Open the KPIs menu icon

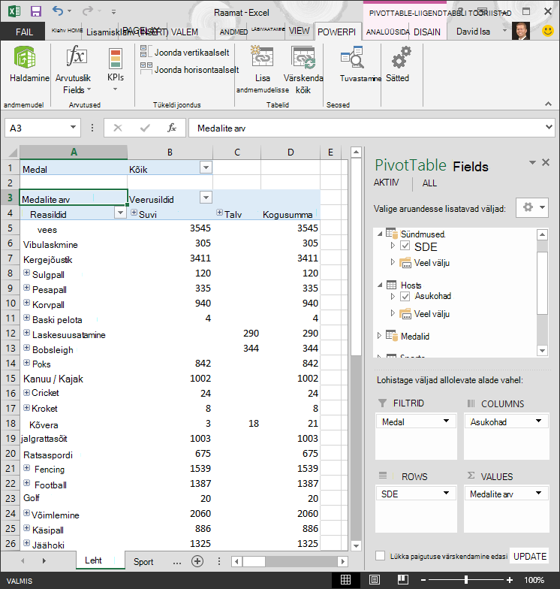tap(116, 59)
